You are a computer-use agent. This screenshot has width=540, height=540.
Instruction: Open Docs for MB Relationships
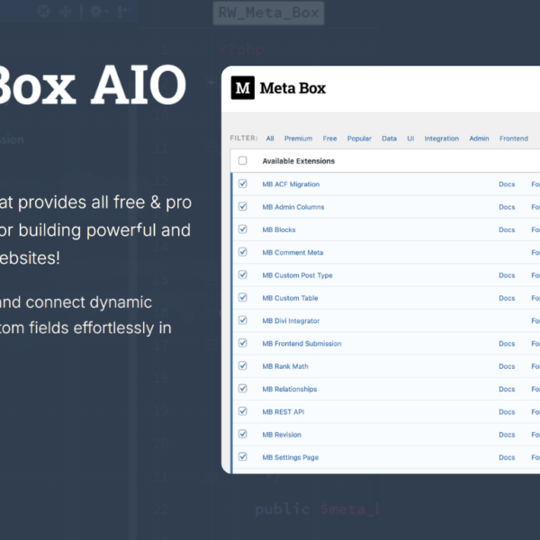(507, 389)
